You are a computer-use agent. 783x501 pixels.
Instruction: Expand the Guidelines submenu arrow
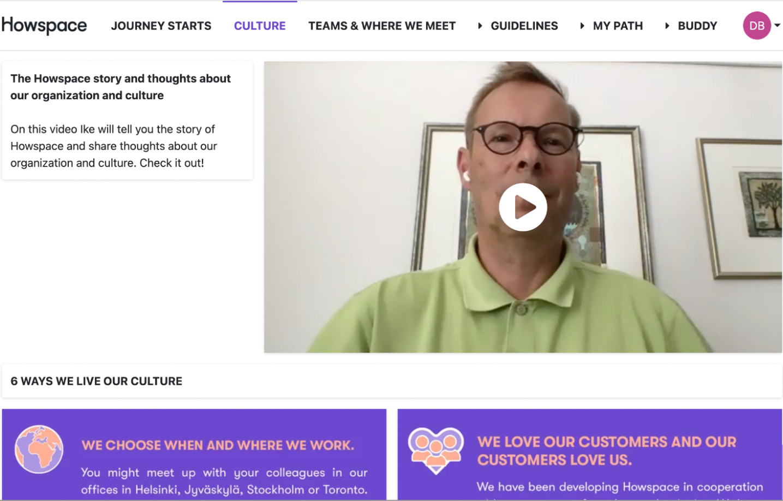tap(480, 26)
